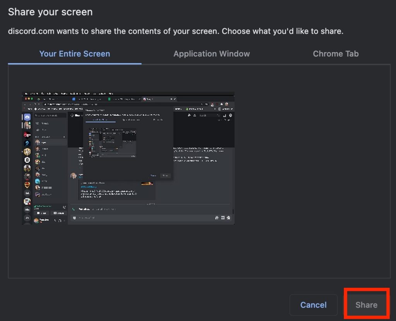Viewport: 396px width, 321px height.
Task: Click green phone icon in preview chat
Action: point(74,209)
